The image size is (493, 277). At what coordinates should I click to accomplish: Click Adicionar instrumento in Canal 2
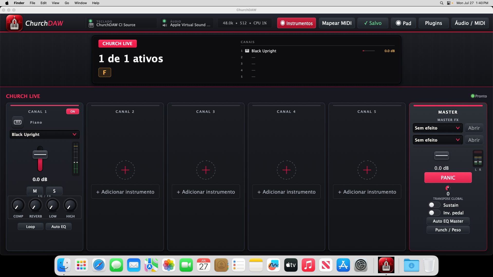pos(125,192)
